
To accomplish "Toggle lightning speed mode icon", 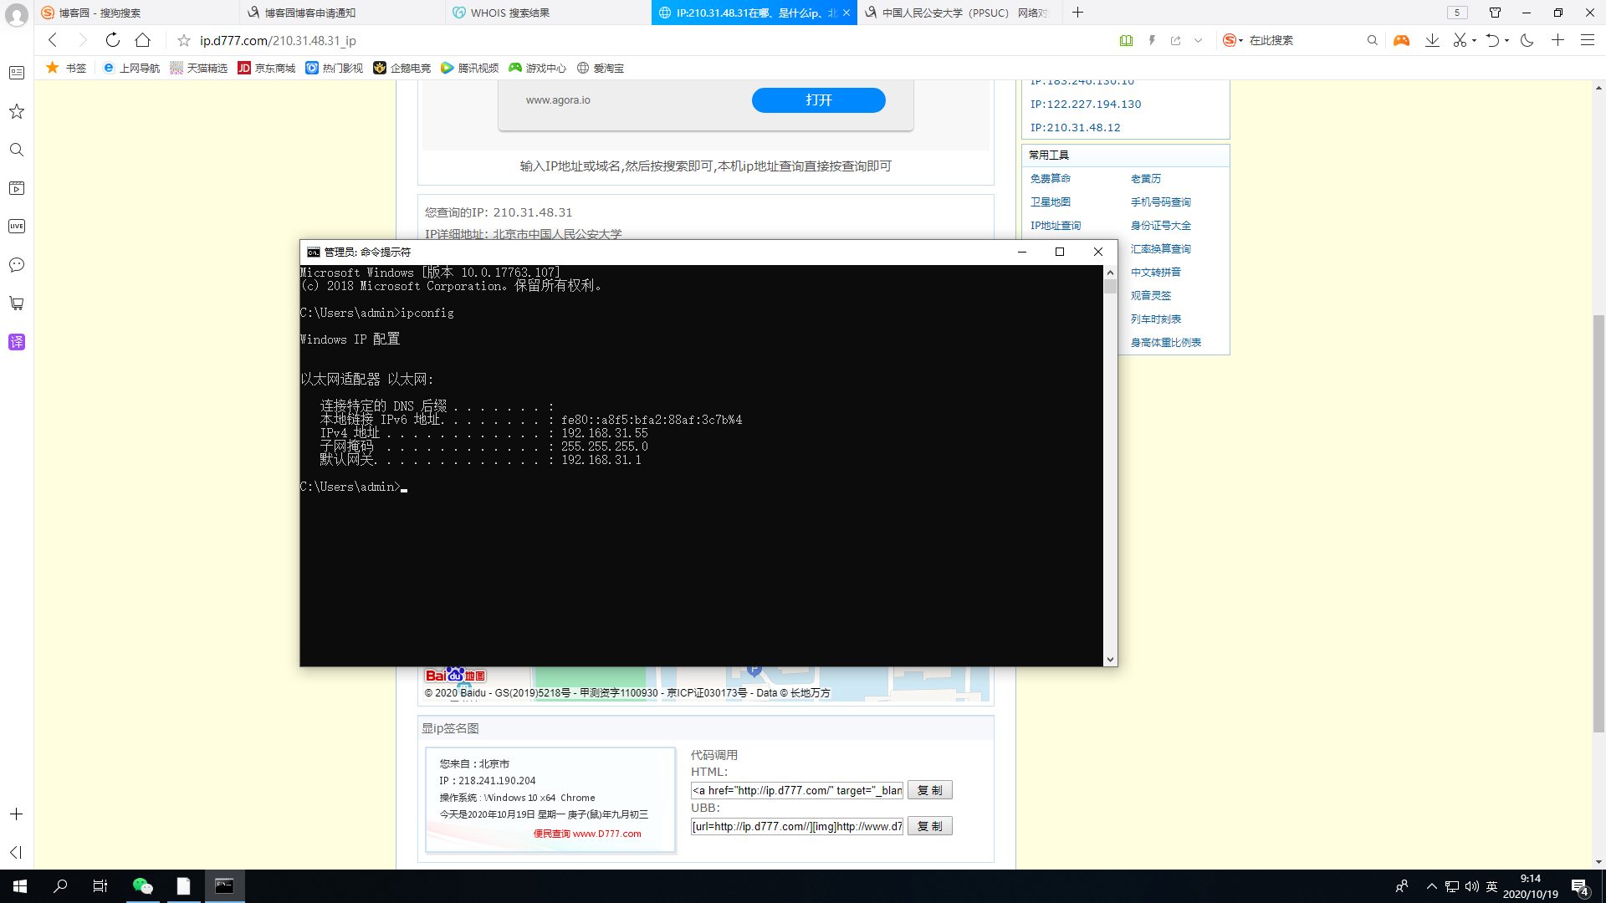I will pos(1152,40).
